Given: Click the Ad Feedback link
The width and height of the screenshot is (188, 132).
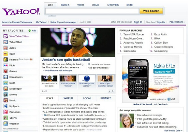Looking at the screenshot, I should tap(161, 104).
